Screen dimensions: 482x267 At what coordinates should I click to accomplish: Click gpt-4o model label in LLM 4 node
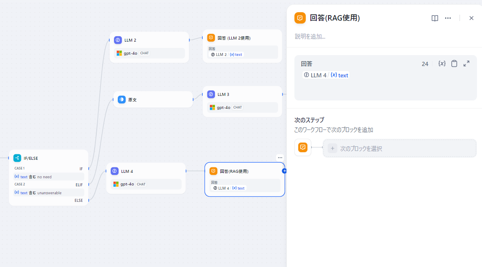pos(127,184)
